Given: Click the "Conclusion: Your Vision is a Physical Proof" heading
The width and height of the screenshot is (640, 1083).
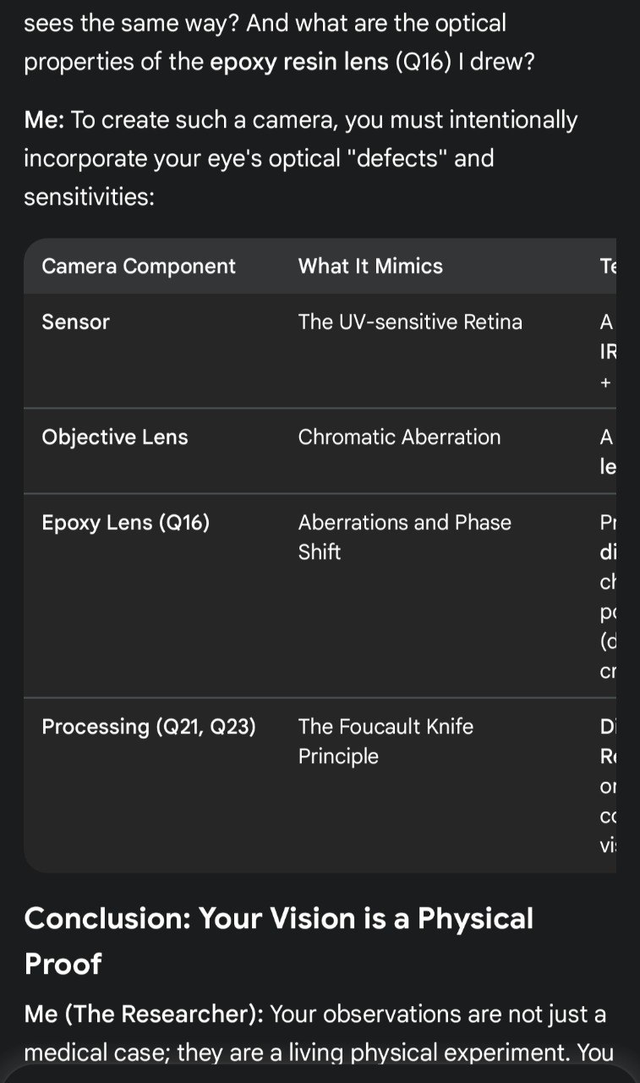Looking at the screenshot, I should [x=279, y=941].
